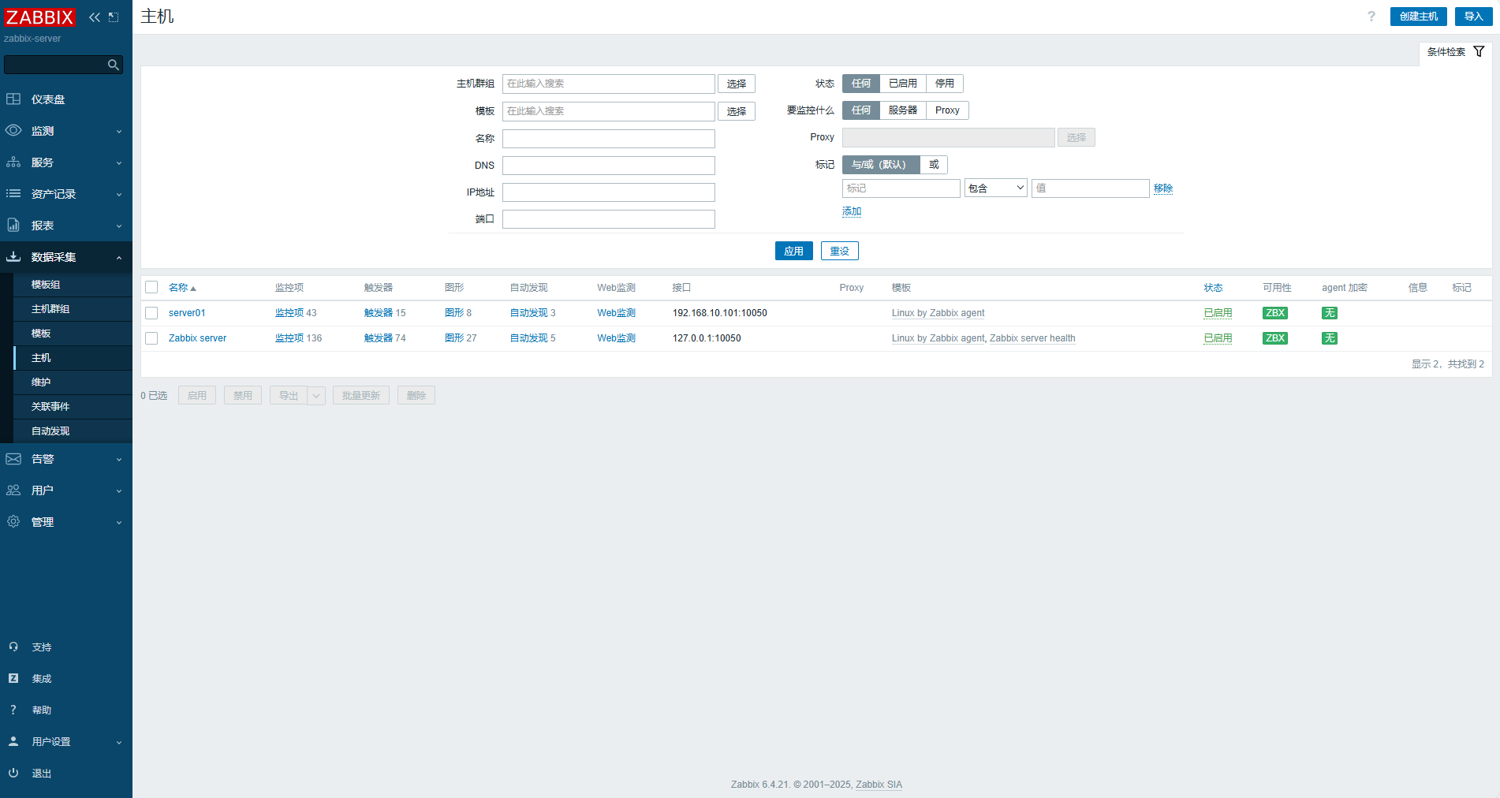This screenshot has width=1500, height=798.
Task: Click 无 encryption badge for server01
Action: tap(1330, 313)
